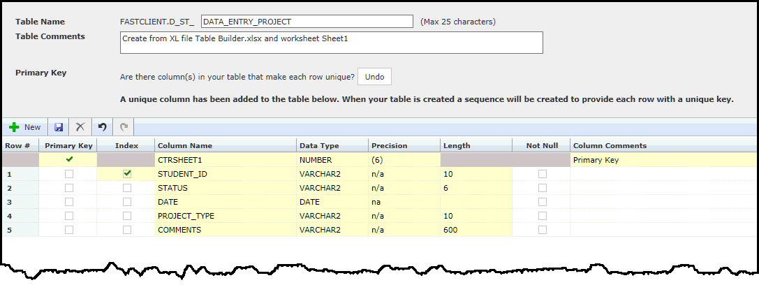Click the Table Name input field
This screenshot has height=285, width=759.
(307, 22)
